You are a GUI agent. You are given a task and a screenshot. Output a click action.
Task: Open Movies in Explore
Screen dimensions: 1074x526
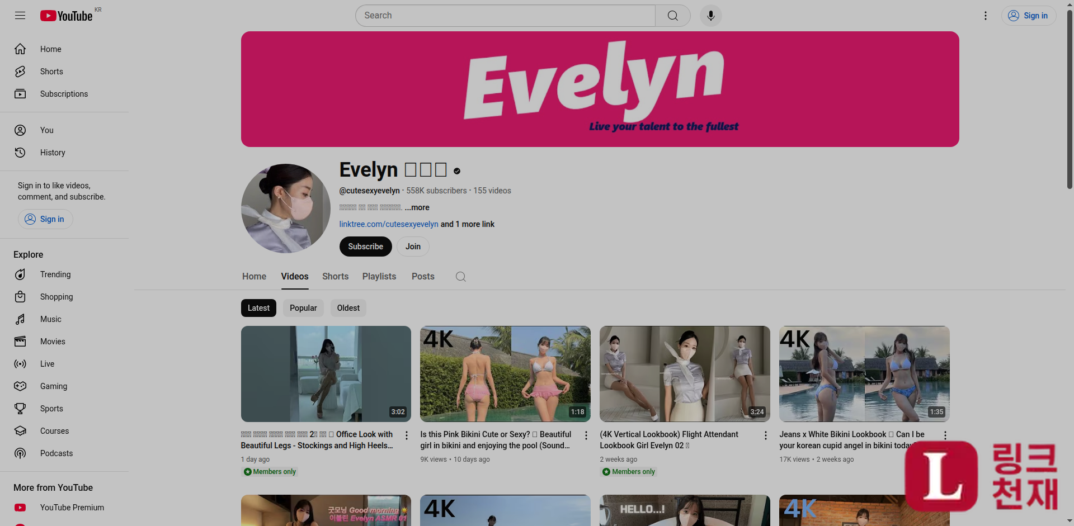pos(64,342)
